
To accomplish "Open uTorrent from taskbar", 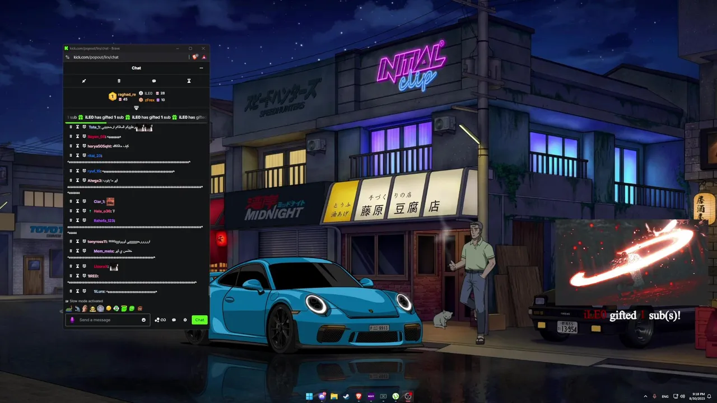I will 395,396.
